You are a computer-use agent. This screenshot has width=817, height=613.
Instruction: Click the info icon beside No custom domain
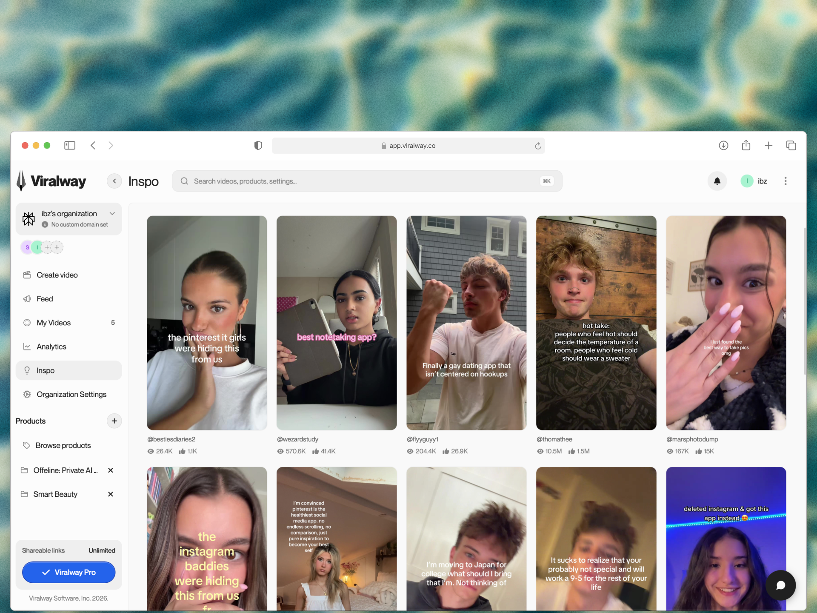[x=45, y=225]
